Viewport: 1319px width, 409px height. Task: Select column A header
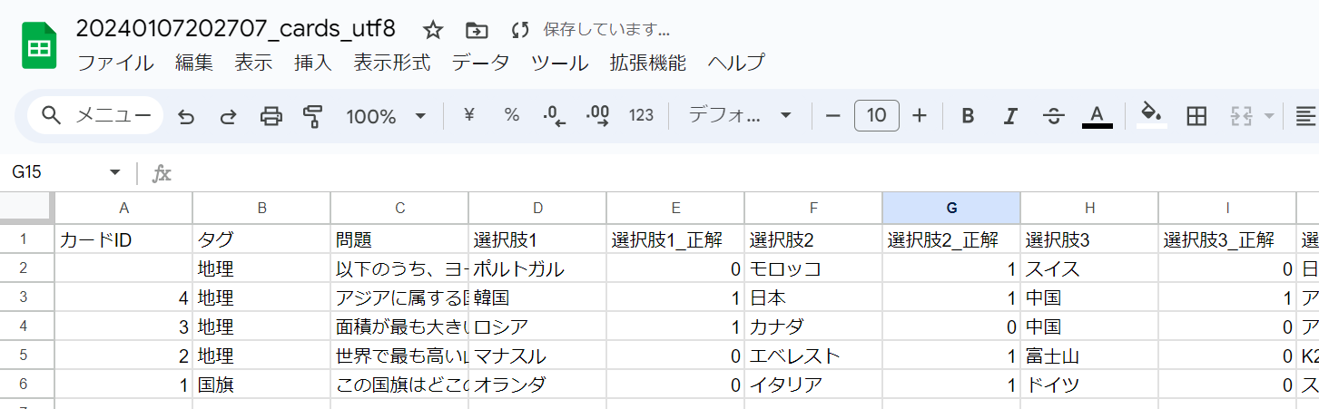click(124, 208)
